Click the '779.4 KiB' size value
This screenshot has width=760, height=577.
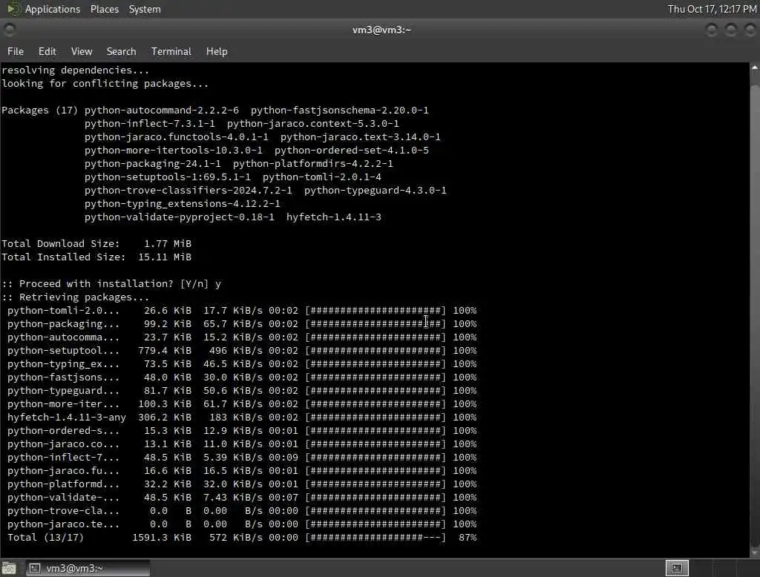coord(164,351)
